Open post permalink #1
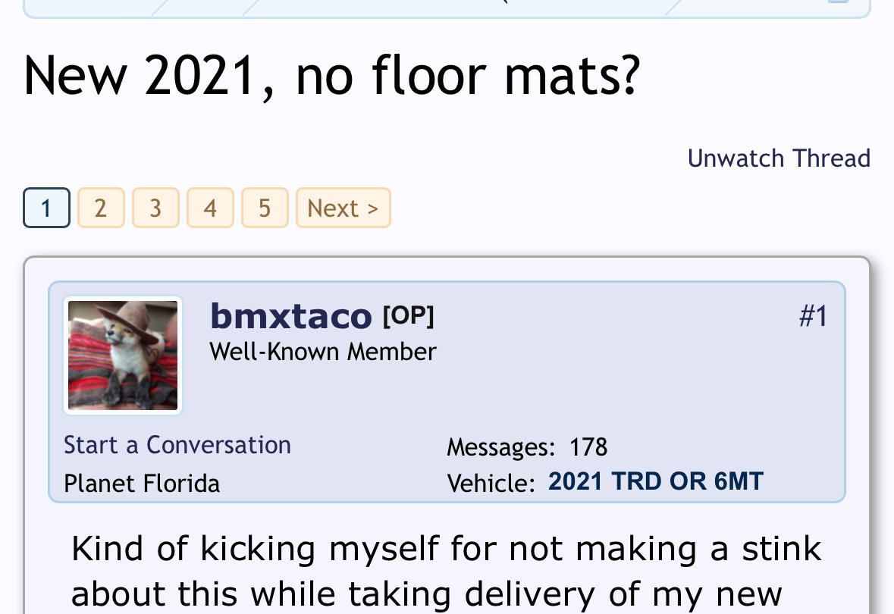Image resolution: width=894 pixels, height=614 pixels. [x=813, y=316]
